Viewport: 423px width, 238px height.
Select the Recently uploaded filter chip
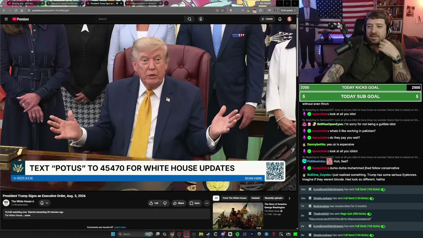click(x=274, y=198)
